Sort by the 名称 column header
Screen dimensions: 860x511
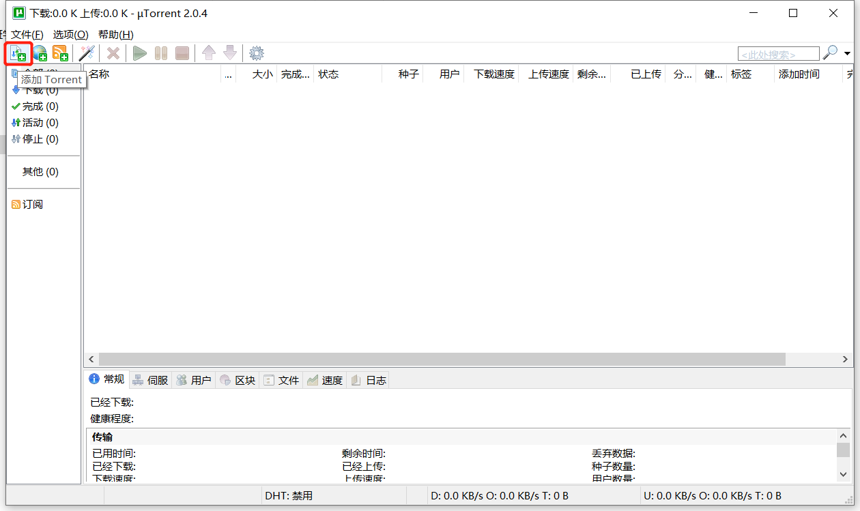click(152, 74)
